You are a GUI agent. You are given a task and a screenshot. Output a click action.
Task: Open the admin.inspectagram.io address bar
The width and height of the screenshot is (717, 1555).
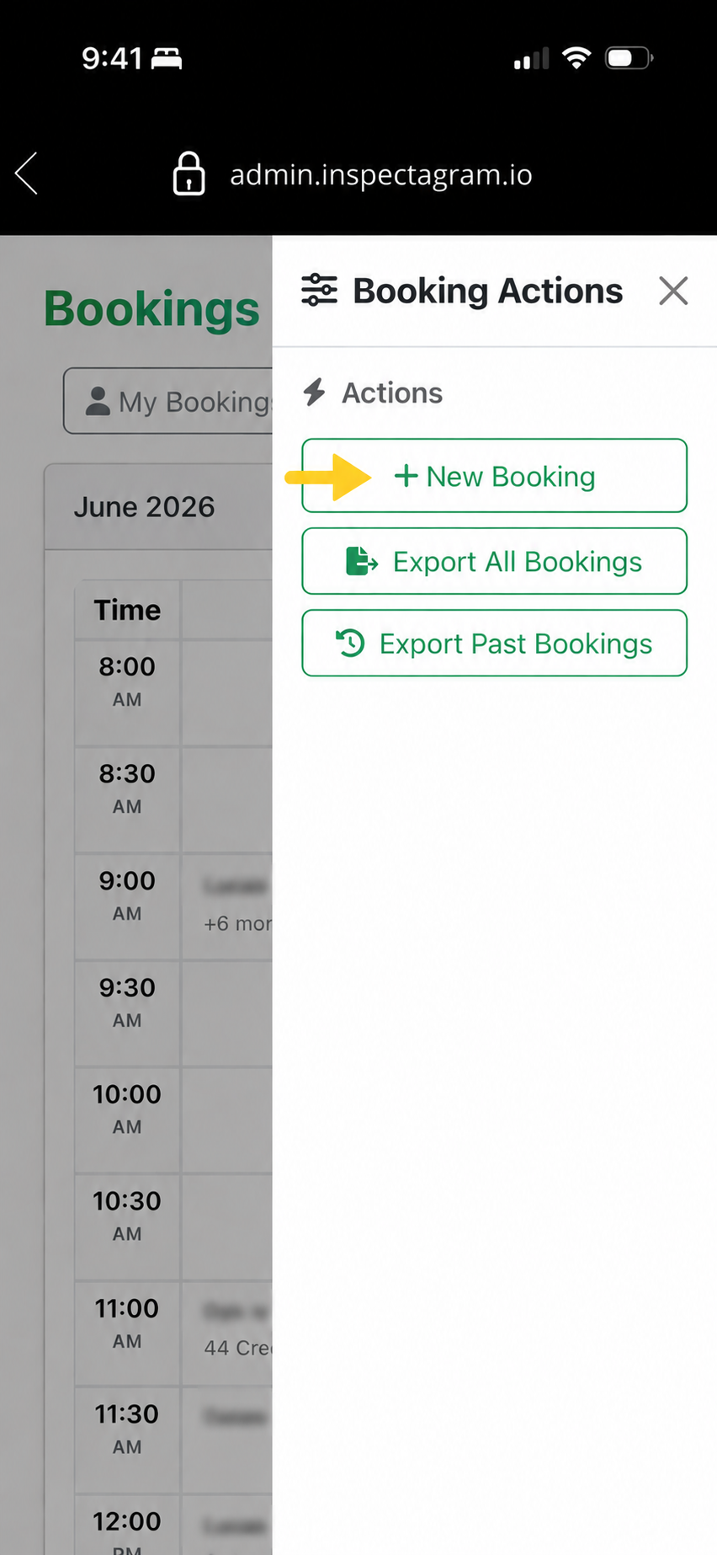click(x=380, y=174)
